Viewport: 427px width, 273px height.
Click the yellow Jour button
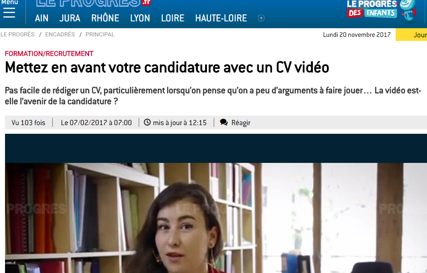pos(411,35)
